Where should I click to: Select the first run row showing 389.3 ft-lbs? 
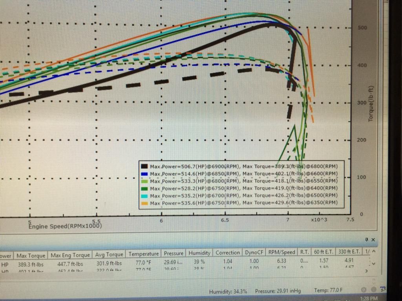pos(31,265)
